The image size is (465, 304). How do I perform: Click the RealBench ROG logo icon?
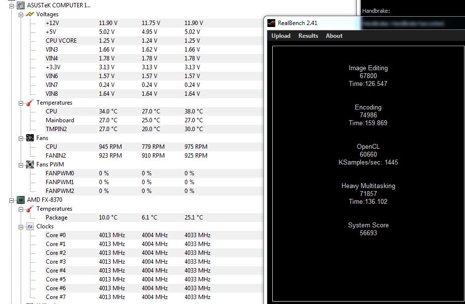click(x=271, y=23)
